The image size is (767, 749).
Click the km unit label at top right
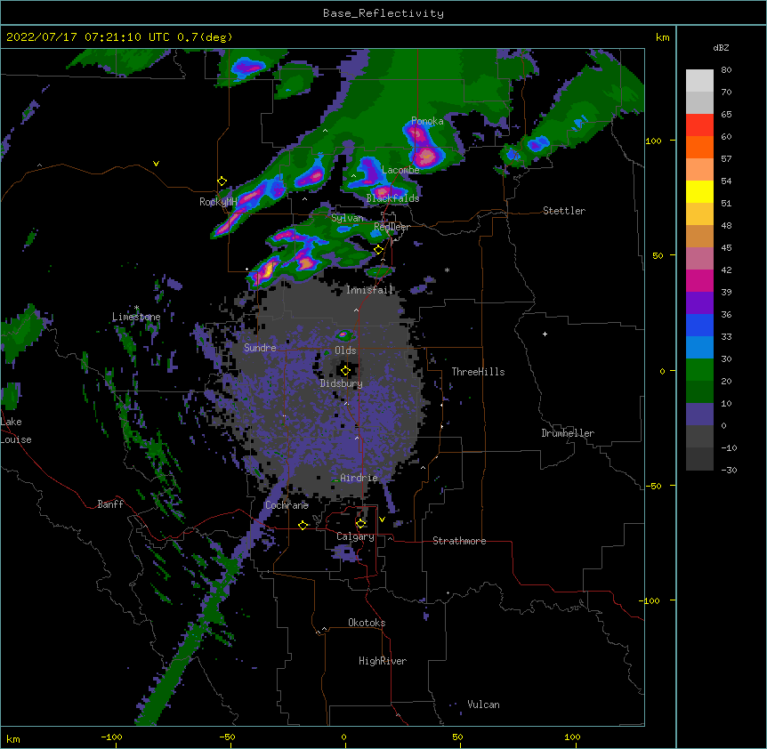[662, 37]
